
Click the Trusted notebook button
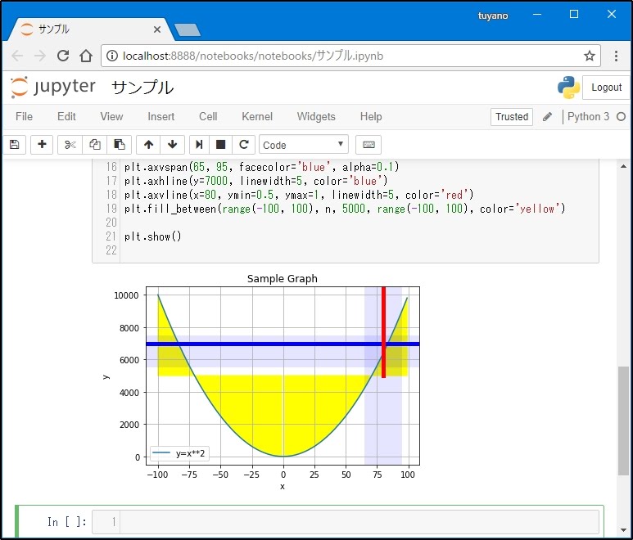[512, 117]
